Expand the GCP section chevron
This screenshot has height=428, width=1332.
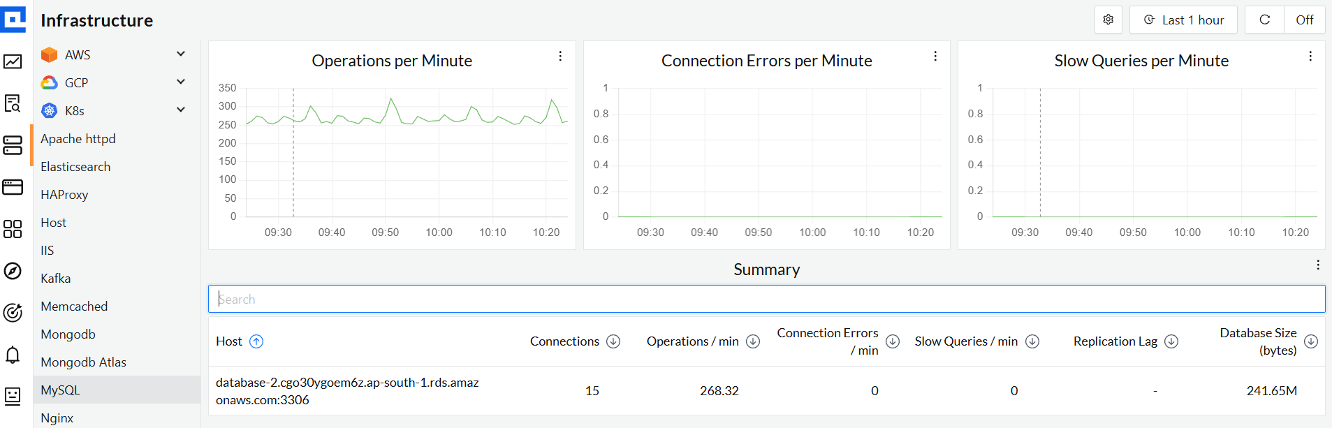click(x=181, y=82)
